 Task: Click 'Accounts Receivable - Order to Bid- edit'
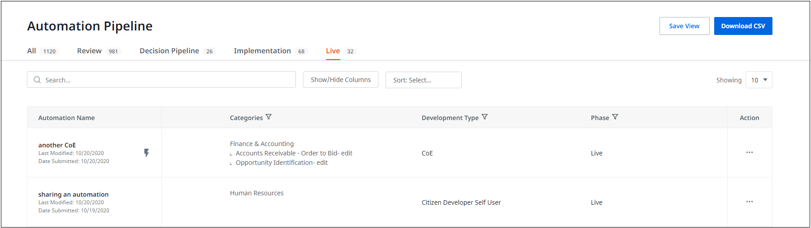[294, 153]
